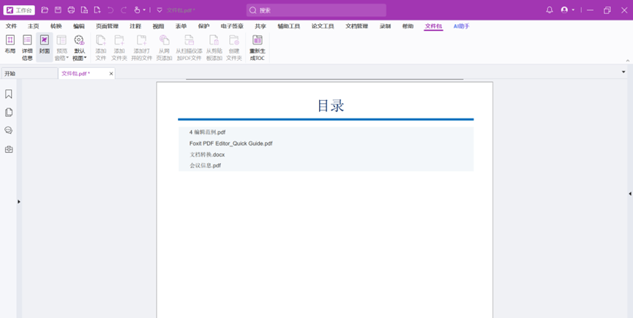Open the Comments panel in sidebar

tap(9, 131)
